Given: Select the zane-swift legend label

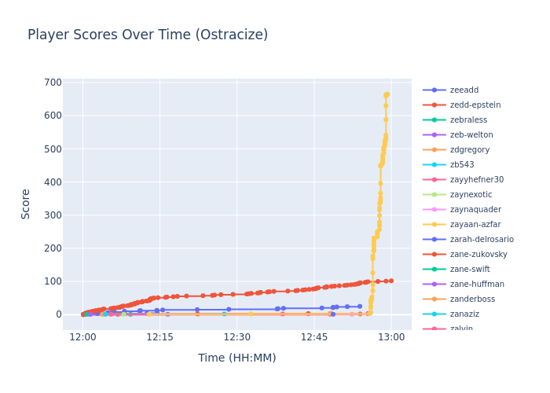Looking at the screenshot, I should click(471, 270).
